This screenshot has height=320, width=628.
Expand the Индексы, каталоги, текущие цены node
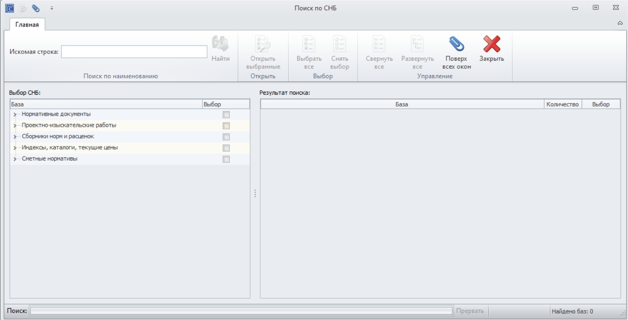point(15,148)
